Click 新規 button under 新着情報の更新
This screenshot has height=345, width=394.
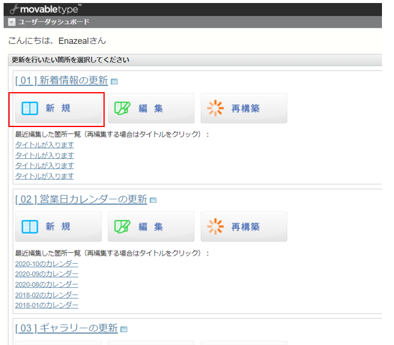[58, 108]
